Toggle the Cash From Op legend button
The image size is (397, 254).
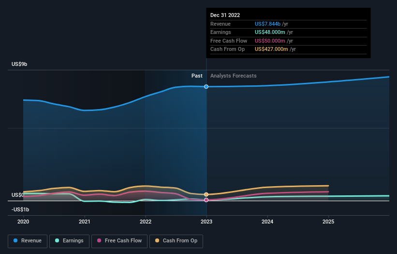point(176,241)
